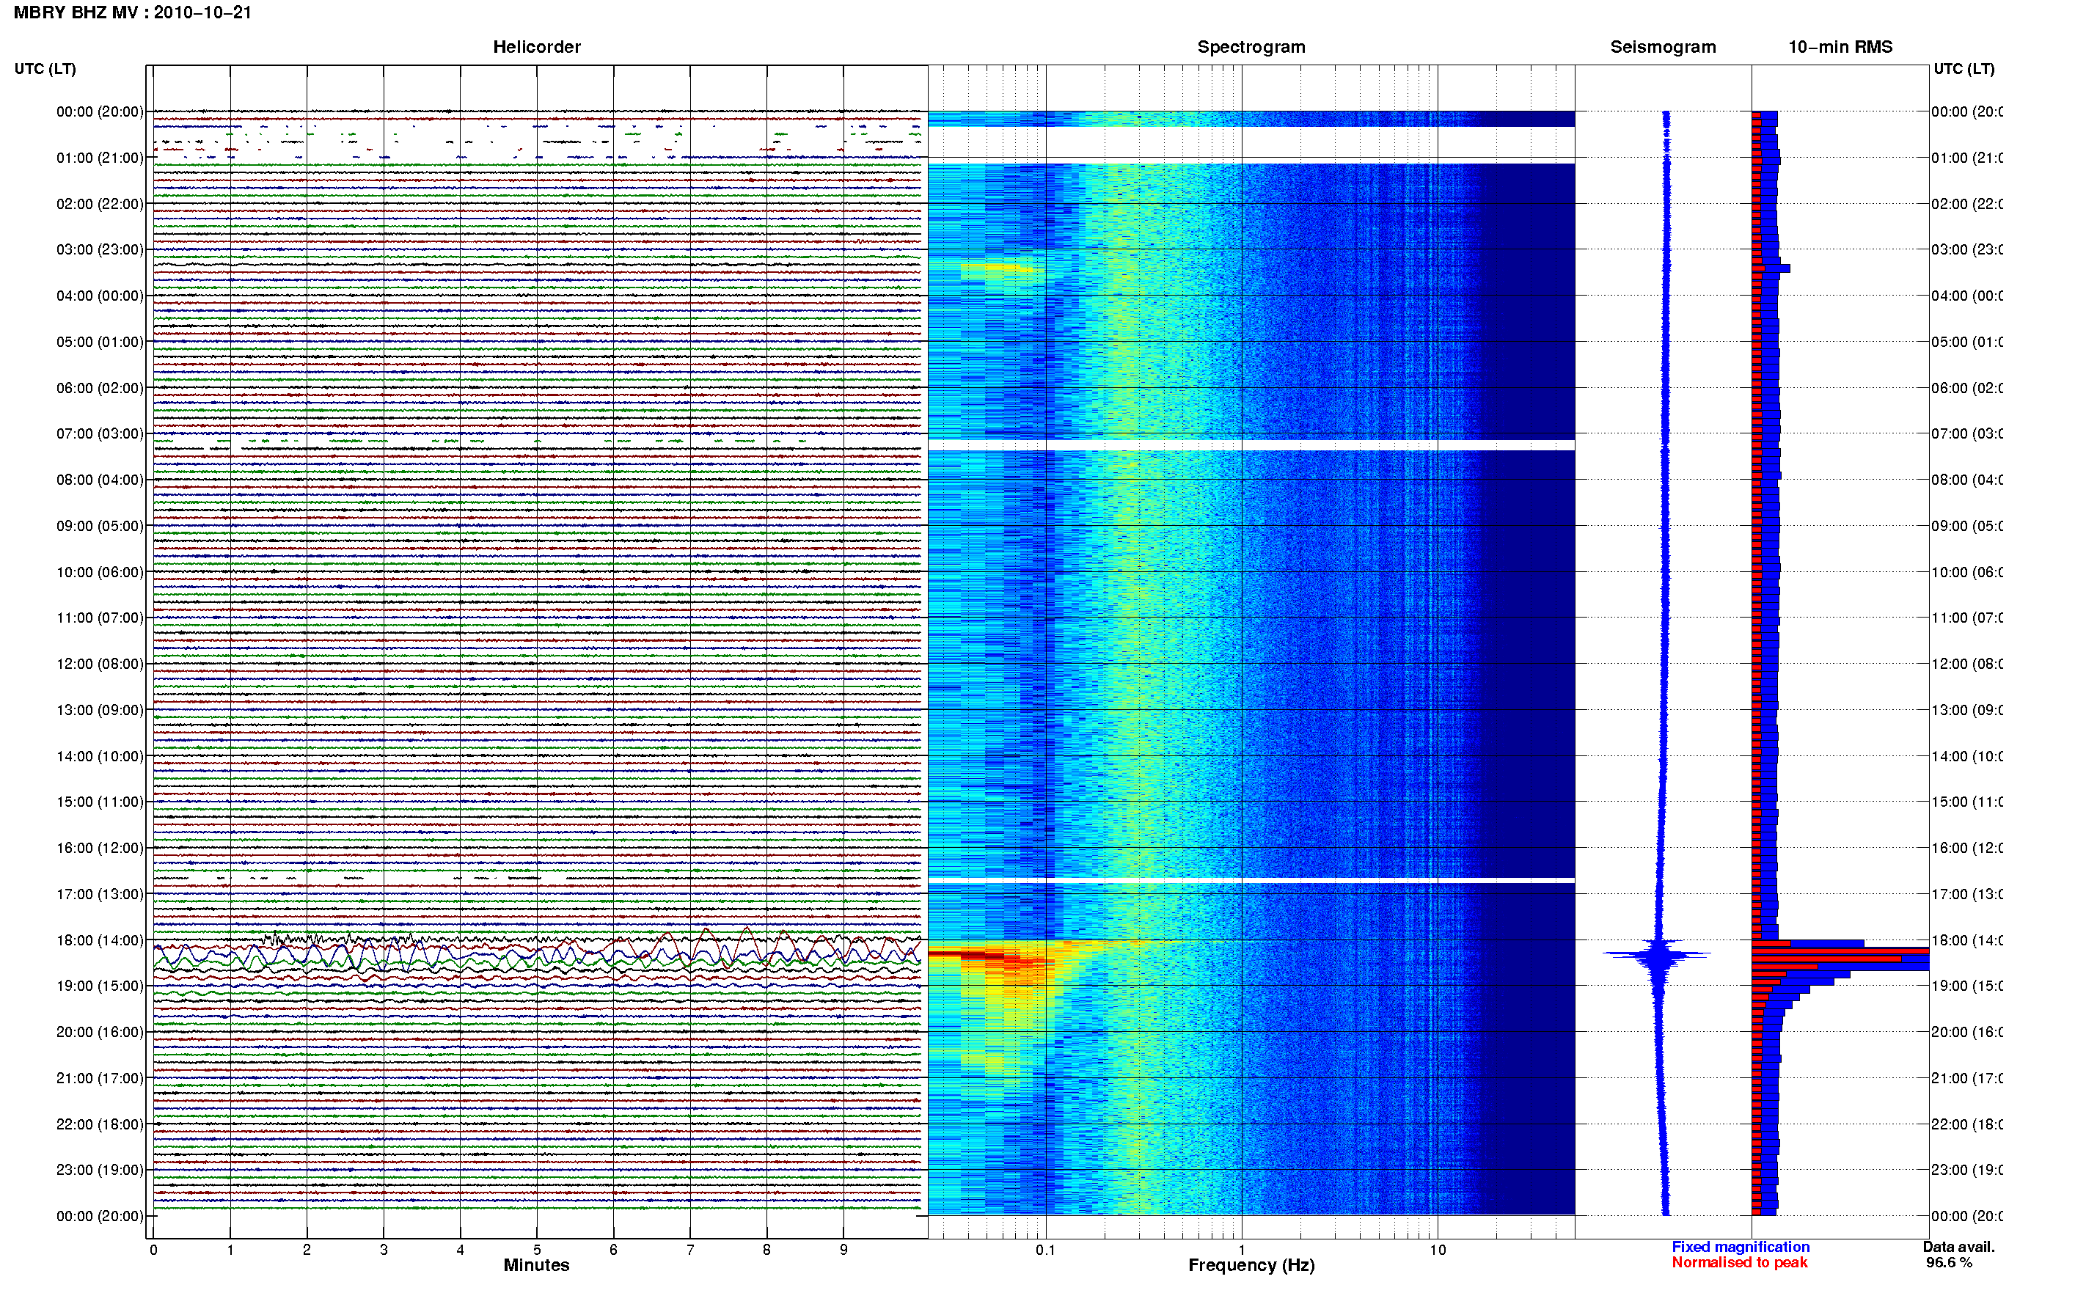Viewport: 2086px width, 1304px height.
Task: Click the Normalised to peak legend text
Action: point(1739,1263)
